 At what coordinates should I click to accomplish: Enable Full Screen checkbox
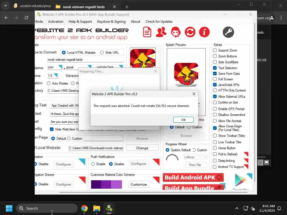pyautogui.click(x=215, y=79)
